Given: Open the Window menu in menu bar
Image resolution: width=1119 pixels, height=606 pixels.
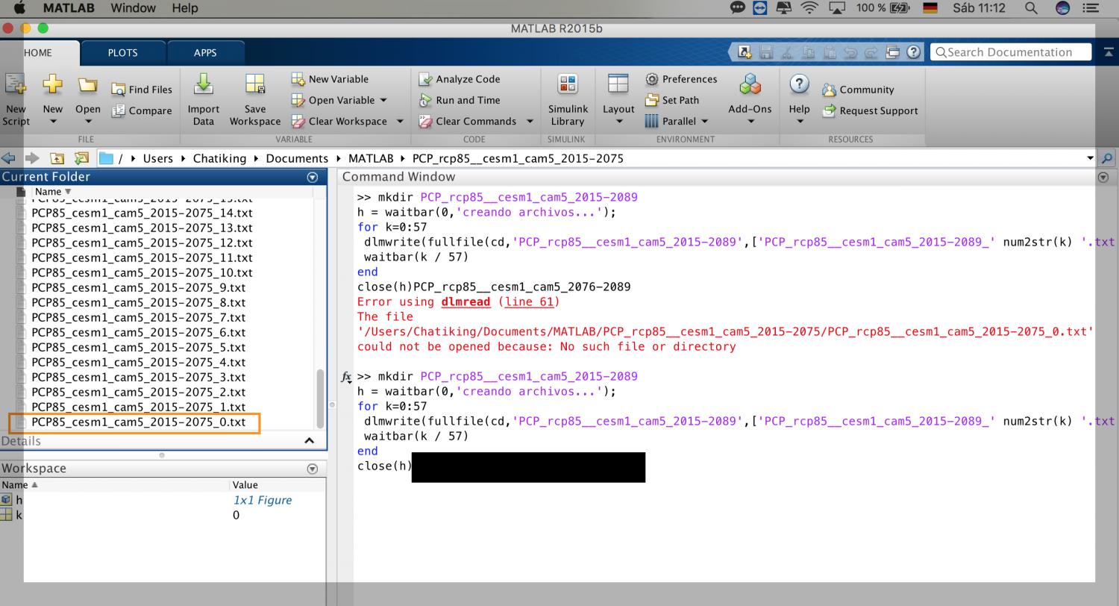Looking at the screenshot, I should click(133, 8).
